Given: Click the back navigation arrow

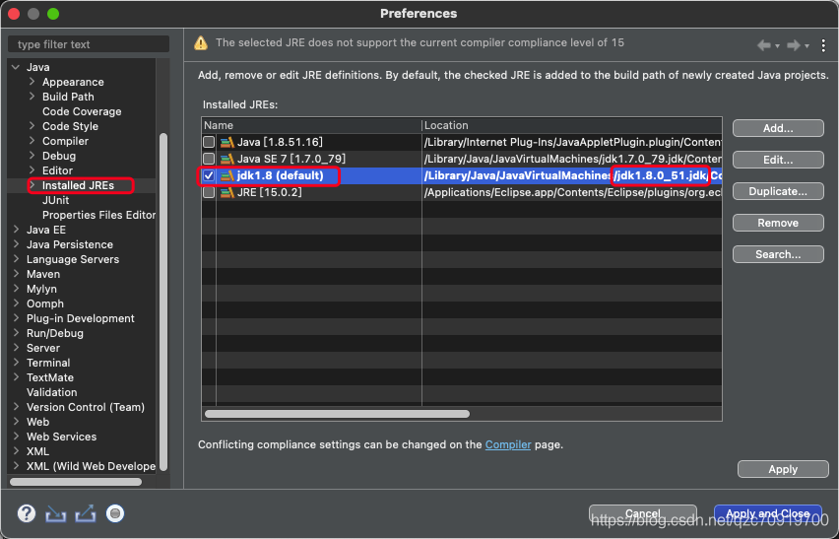Looking at the screenshot, I should [764, 45].
